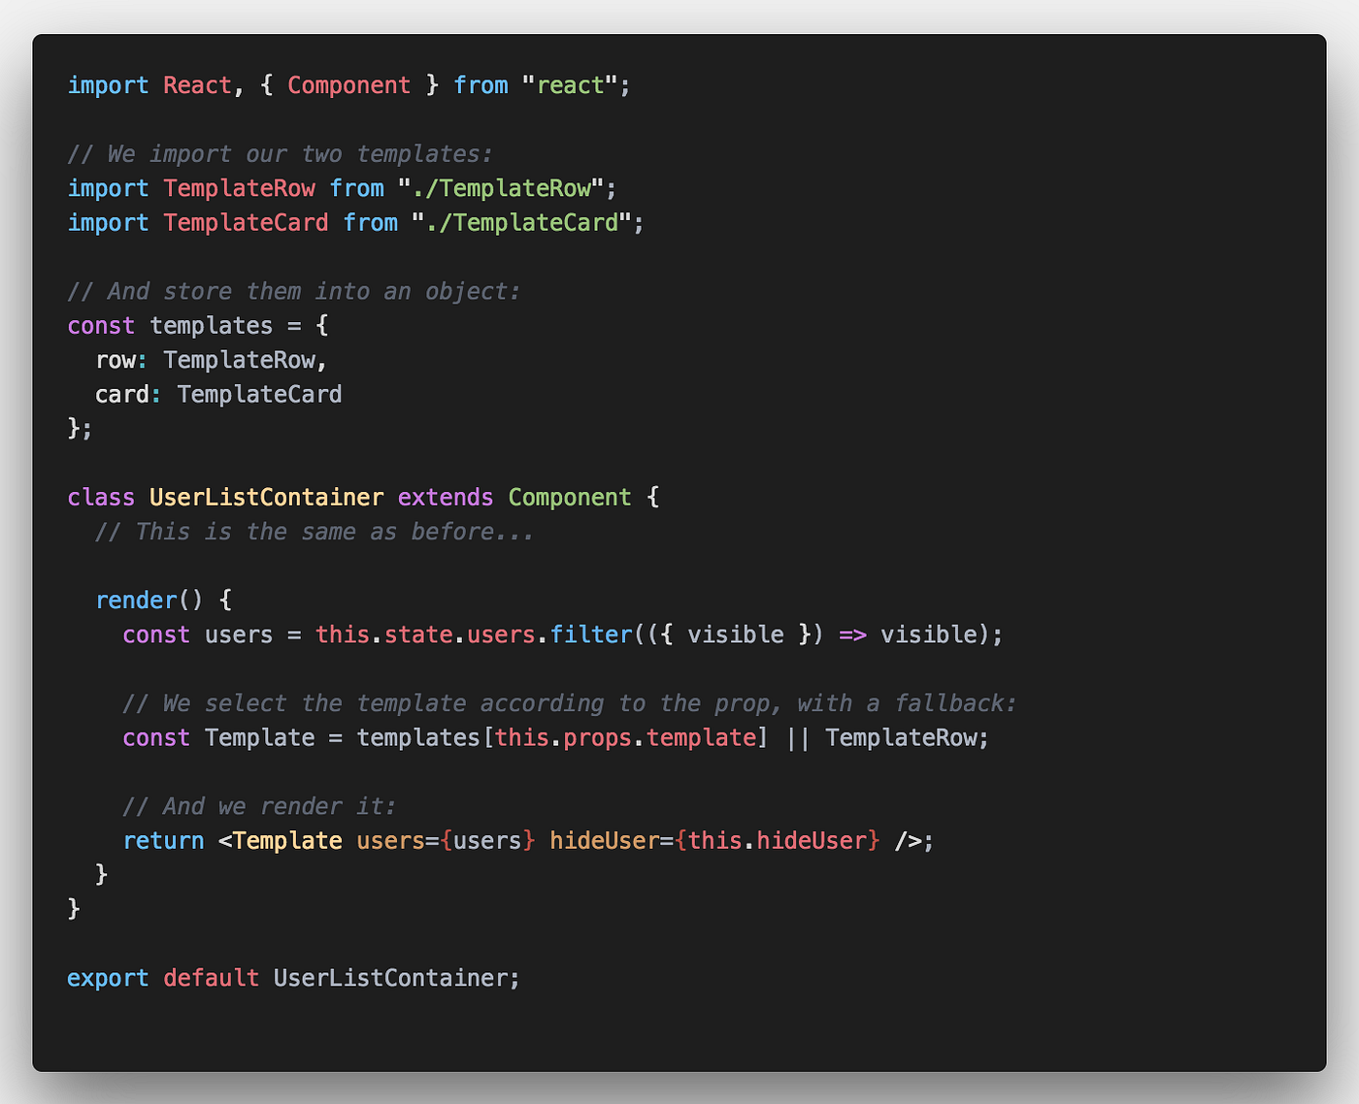The image size is (1359, 1104).
Task: Click the import React statement
Action: (107, 85)
